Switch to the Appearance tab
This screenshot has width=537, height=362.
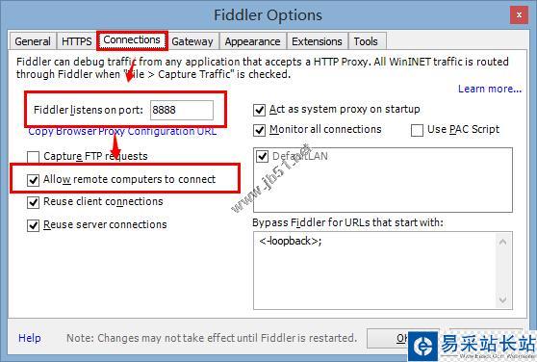coord(253,41)
